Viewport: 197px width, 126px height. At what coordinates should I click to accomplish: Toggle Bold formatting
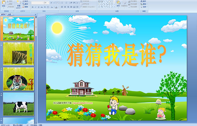click(33, 7)
